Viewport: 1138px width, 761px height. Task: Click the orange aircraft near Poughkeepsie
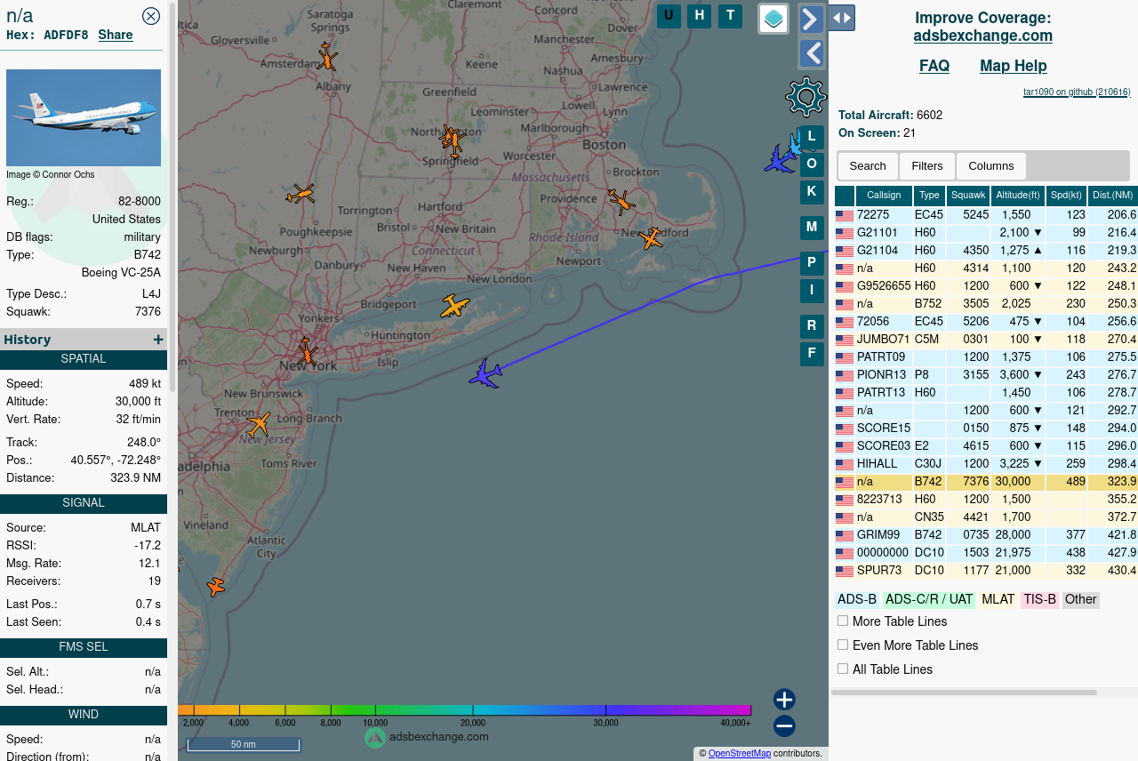point(301,194)
